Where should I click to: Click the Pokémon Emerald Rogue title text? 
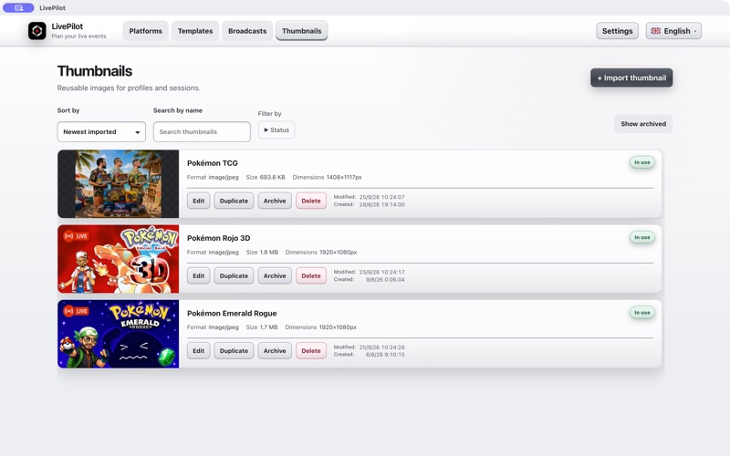tap(232, 313)
